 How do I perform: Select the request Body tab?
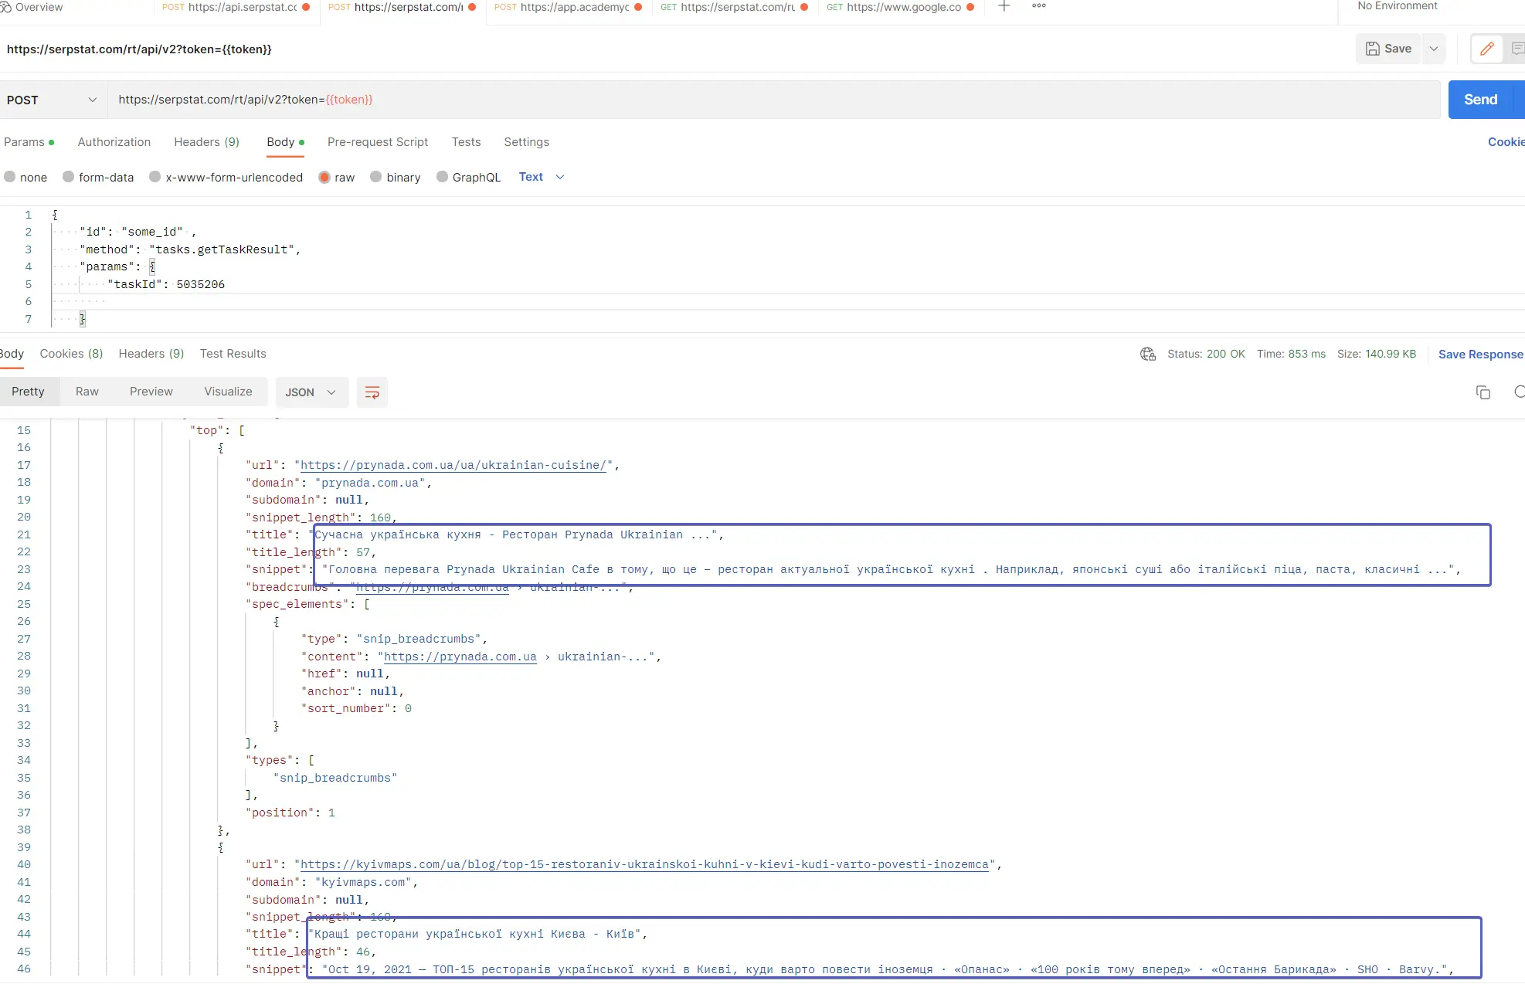pos(285,142)
